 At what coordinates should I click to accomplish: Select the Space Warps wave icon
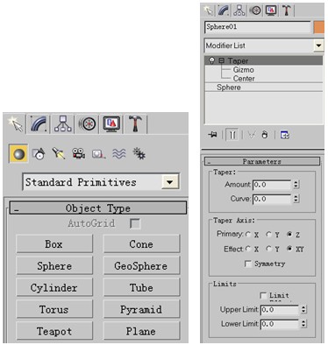coord(119,153)
